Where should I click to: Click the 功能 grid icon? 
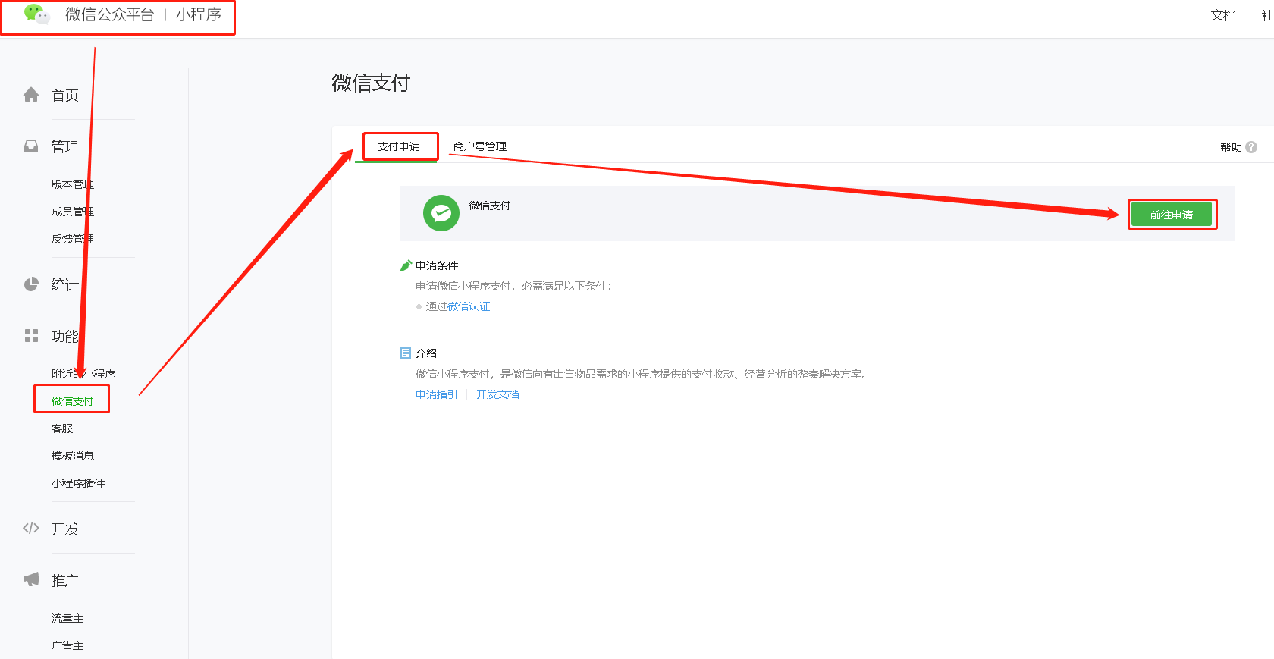pos(31,336)
